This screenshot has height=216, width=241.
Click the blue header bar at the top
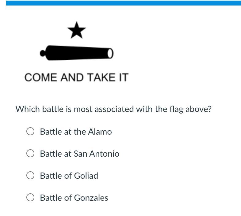point(124,3)
